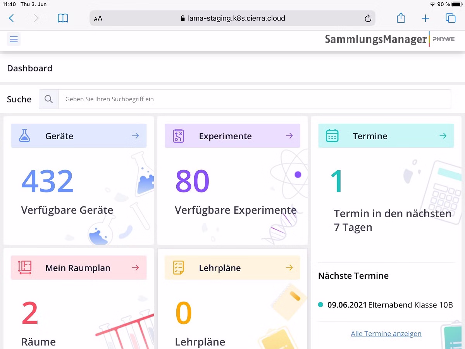This screenshot has width=465, height=349.
Task: Click the Alle Termine anzeigen link
Action: point(386,333)
